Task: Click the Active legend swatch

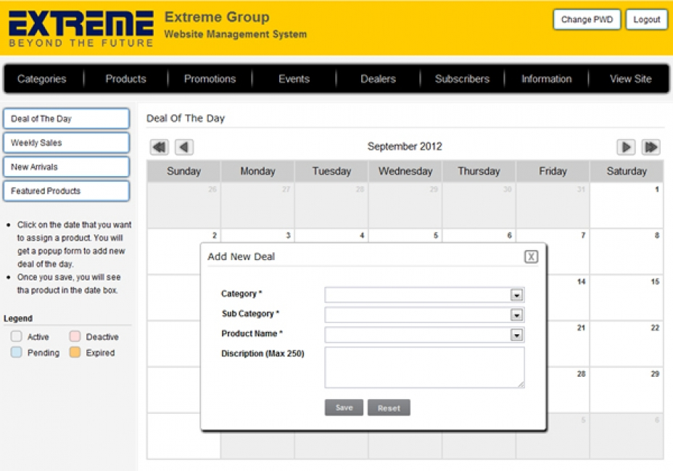Action: point(16,336)
